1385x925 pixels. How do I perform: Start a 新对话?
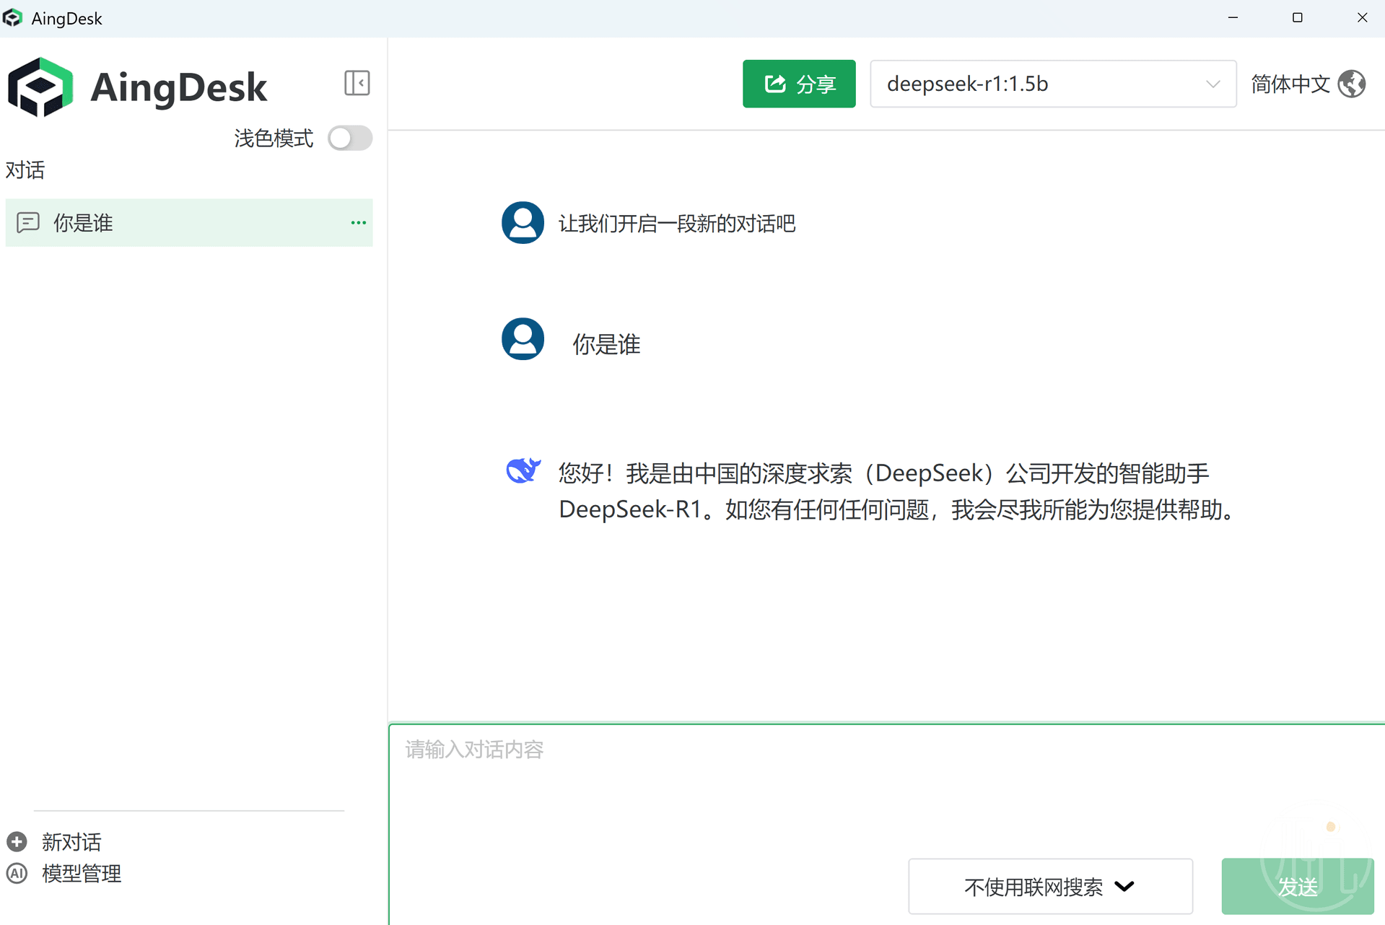click(71, 841)
